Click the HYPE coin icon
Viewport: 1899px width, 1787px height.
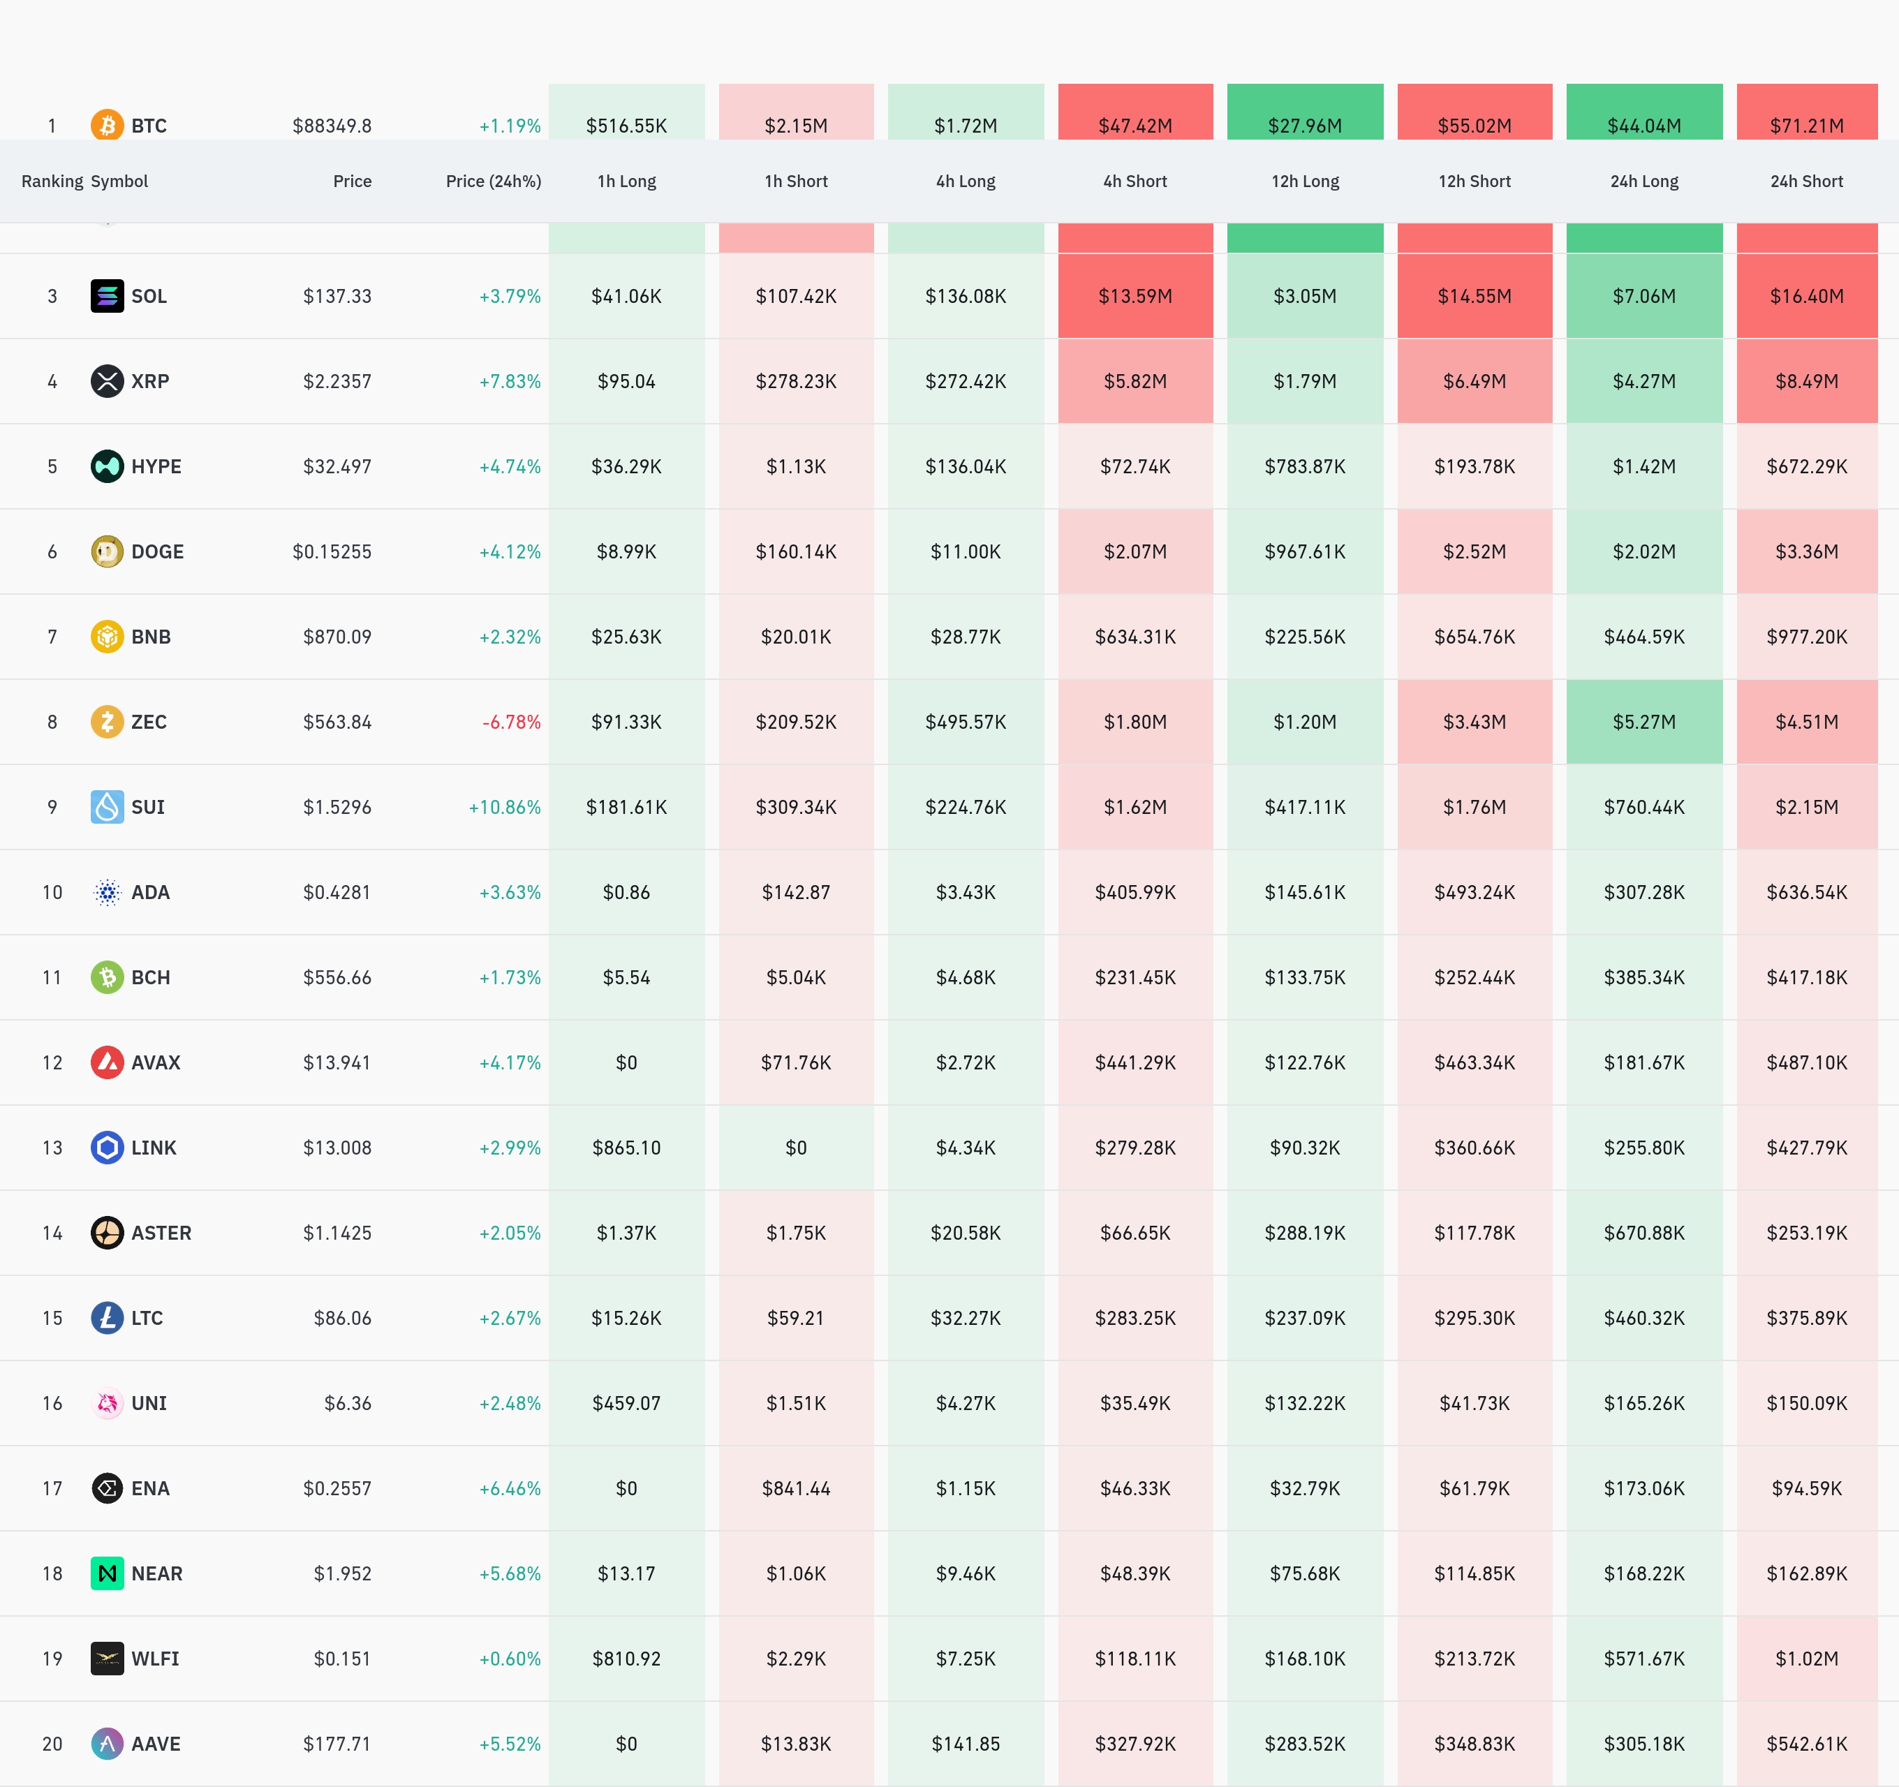point(107,466)
